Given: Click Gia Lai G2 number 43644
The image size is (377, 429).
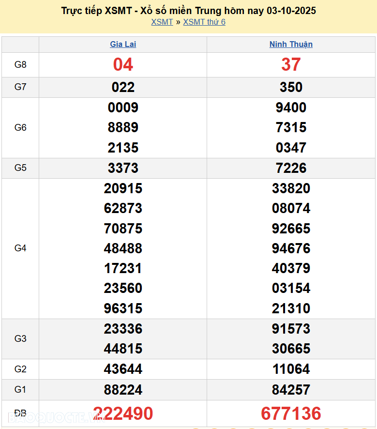Looking at the screenshot, I should coord(123,369).
